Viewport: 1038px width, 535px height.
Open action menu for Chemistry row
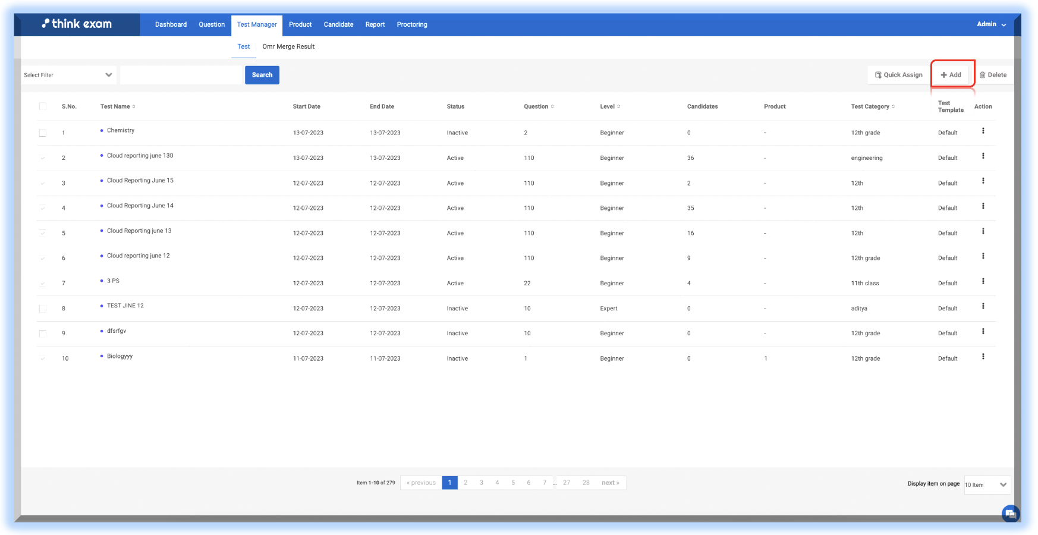[x=983, y=131]
